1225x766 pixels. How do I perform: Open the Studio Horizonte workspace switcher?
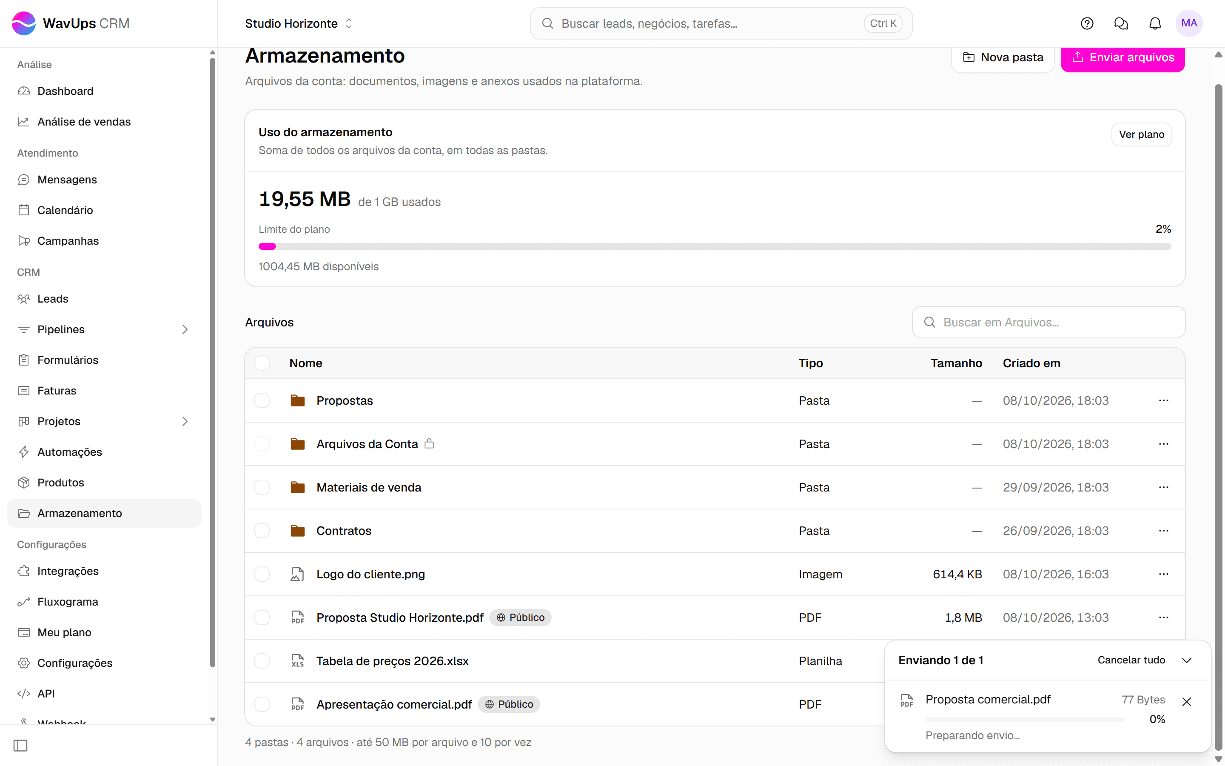coord(299,23)
